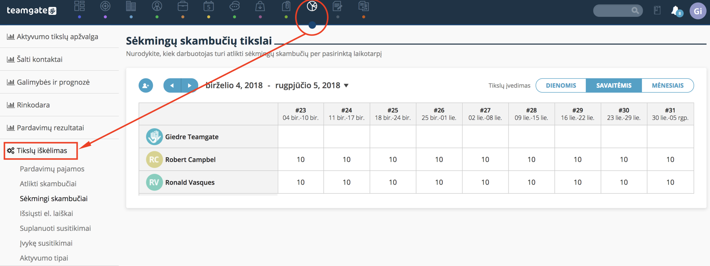Open the companies buildings icon
Image resolution: width=710 pixels, height=266 pixels.
tap(131, 6)
